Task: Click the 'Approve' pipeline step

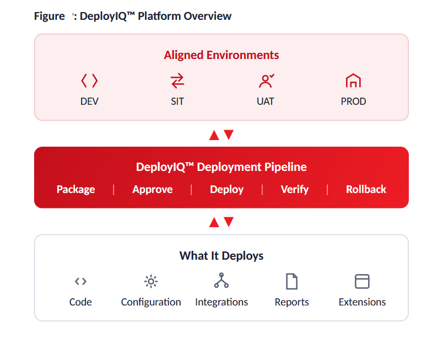Action: click(153, 189)
